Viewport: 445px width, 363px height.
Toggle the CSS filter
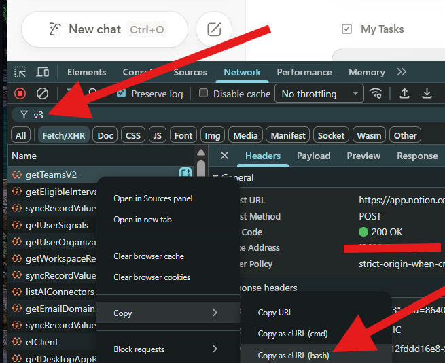pos(133,135)
